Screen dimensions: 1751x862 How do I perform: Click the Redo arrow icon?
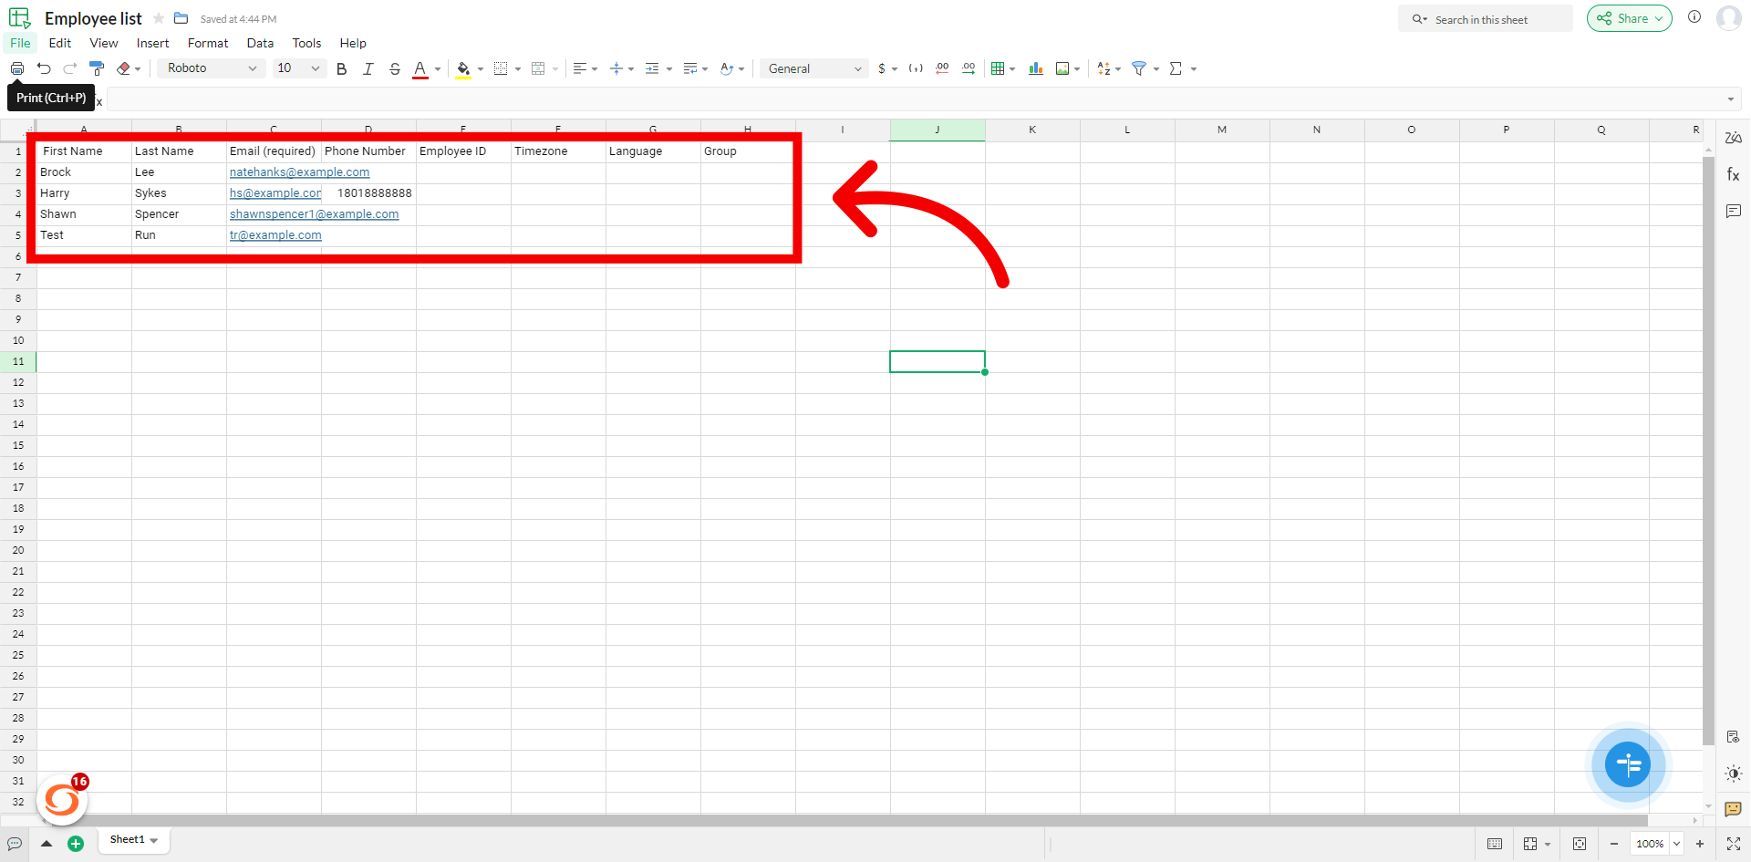70,68
